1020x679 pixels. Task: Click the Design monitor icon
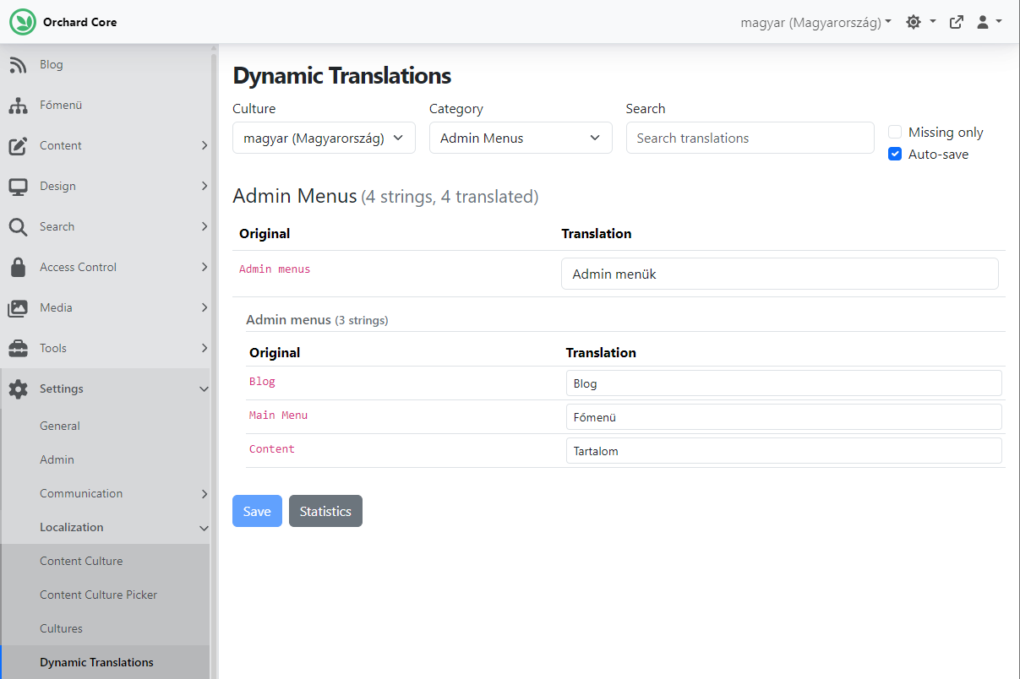click(18, 186)
